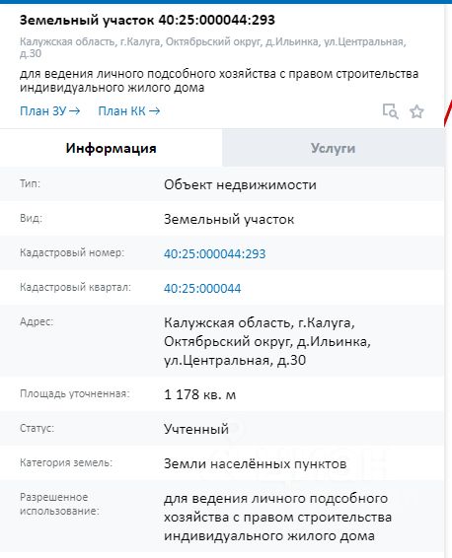Click the Земли населённых пунктов value
452x558 pixels.
tap(255, 464)
